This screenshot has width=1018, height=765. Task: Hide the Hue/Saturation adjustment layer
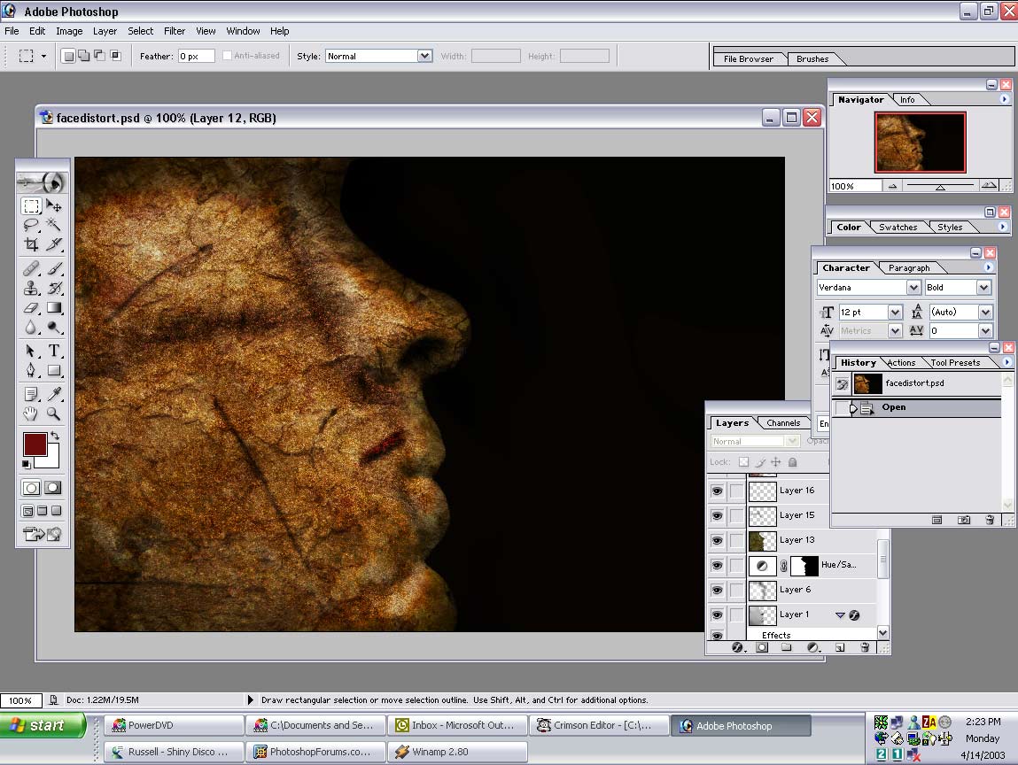click(x=717, y=565)
